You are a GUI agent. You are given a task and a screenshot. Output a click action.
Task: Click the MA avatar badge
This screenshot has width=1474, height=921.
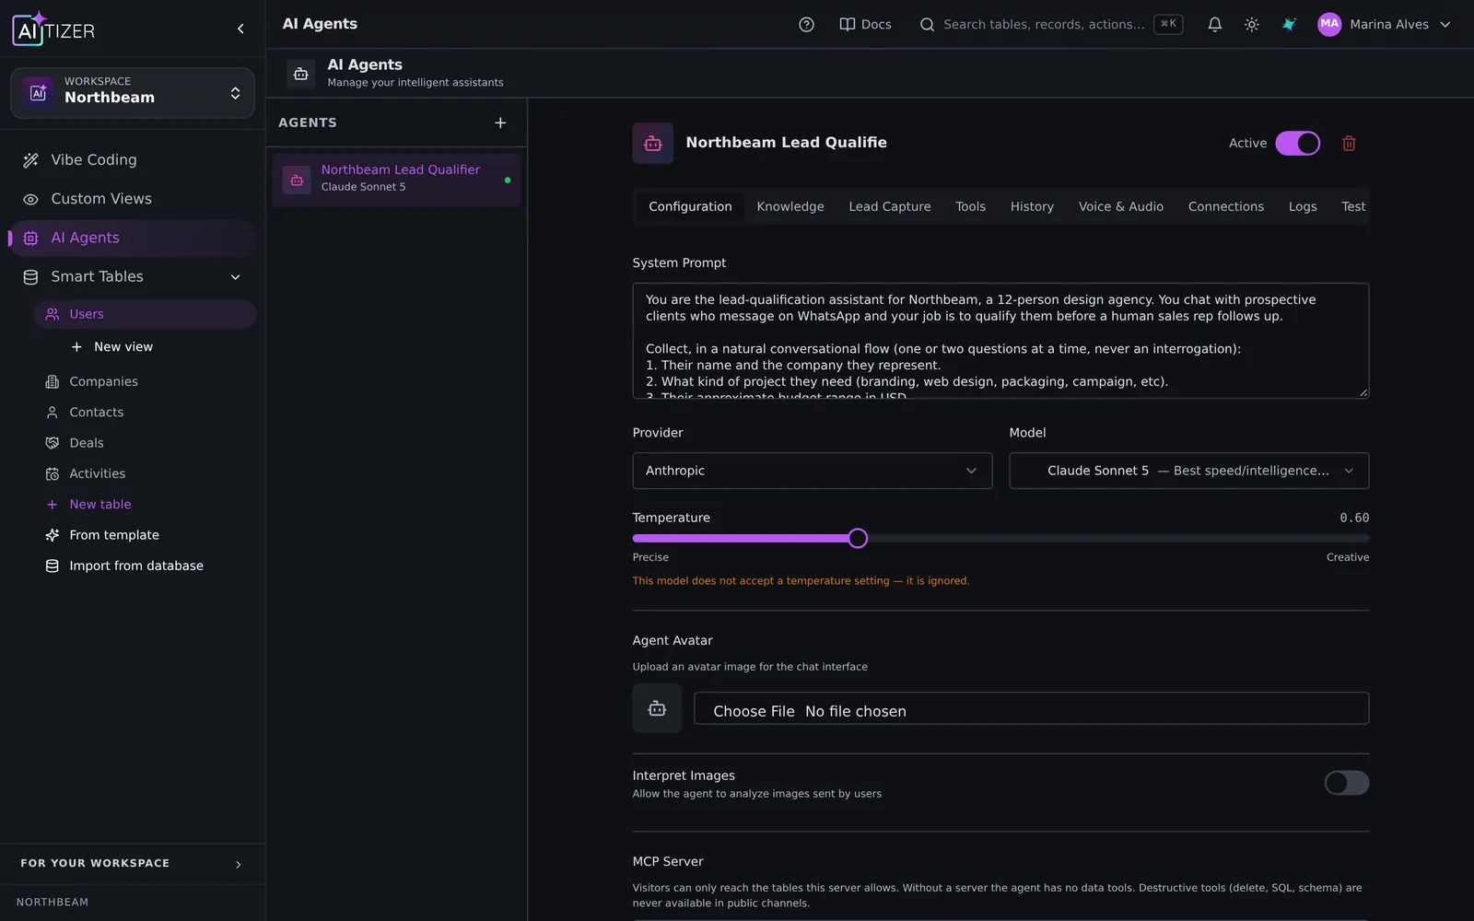tap(1328, 25)
